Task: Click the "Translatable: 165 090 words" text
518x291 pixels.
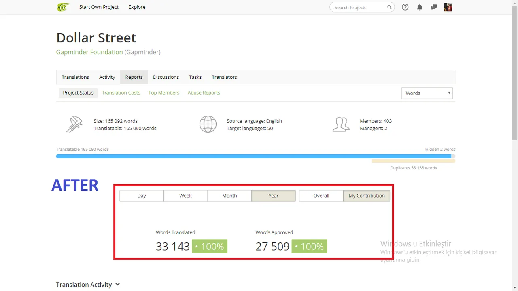Action: [125, 128]
